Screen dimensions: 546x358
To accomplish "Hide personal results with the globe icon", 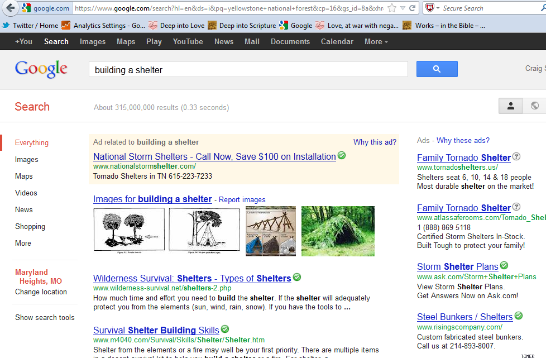I will tap(534, 106).
